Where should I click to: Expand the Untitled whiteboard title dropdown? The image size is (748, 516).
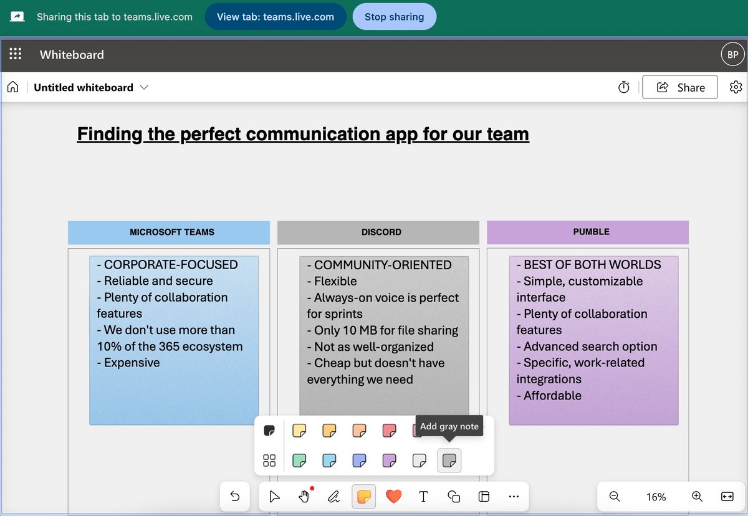pyautogui.click(x=144, y=87)
